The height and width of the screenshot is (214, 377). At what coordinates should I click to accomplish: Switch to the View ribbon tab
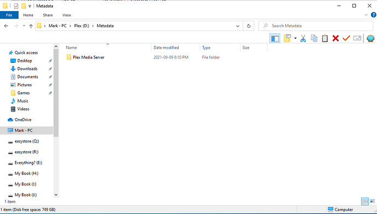[67, 15]
